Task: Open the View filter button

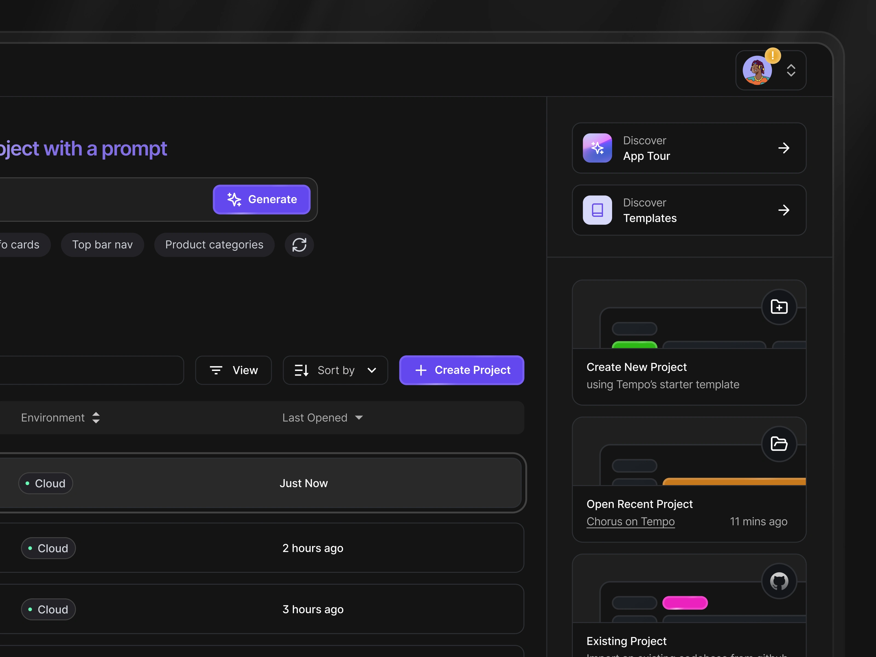Action: click(x=234, y=370)
